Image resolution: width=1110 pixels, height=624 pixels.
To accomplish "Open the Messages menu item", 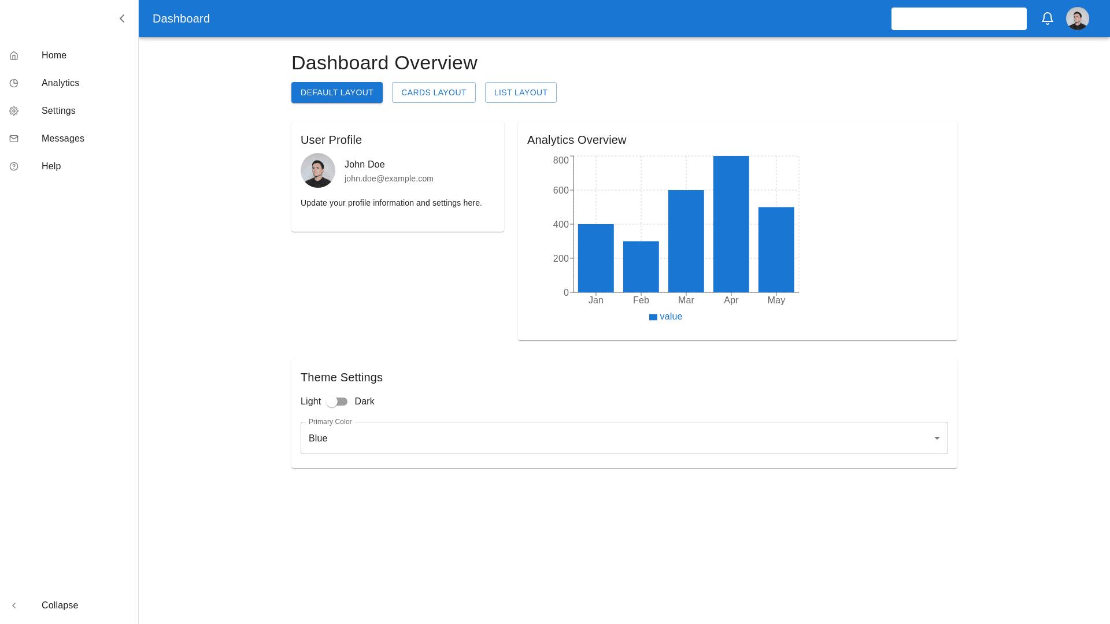I will click(x=62, y=139).
